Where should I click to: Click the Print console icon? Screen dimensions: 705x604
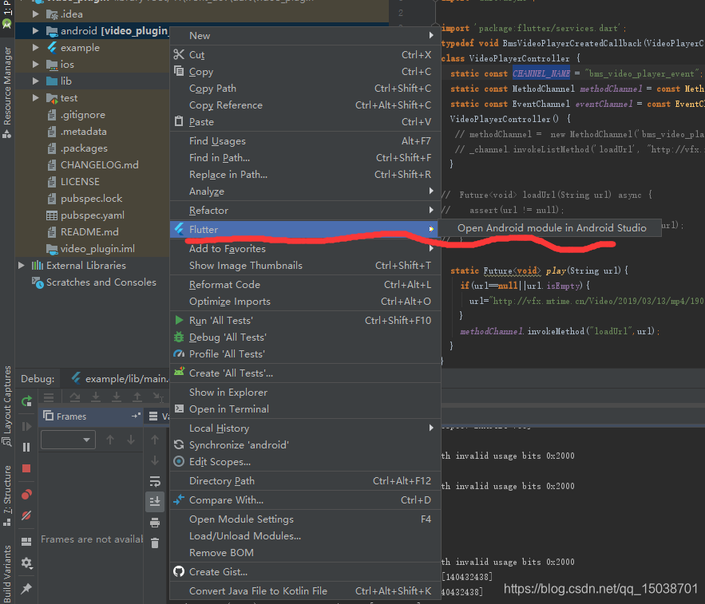155,522
